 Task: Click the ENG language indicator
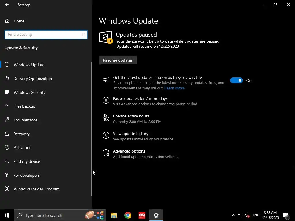pyautogui.click(x=256, y=215)
